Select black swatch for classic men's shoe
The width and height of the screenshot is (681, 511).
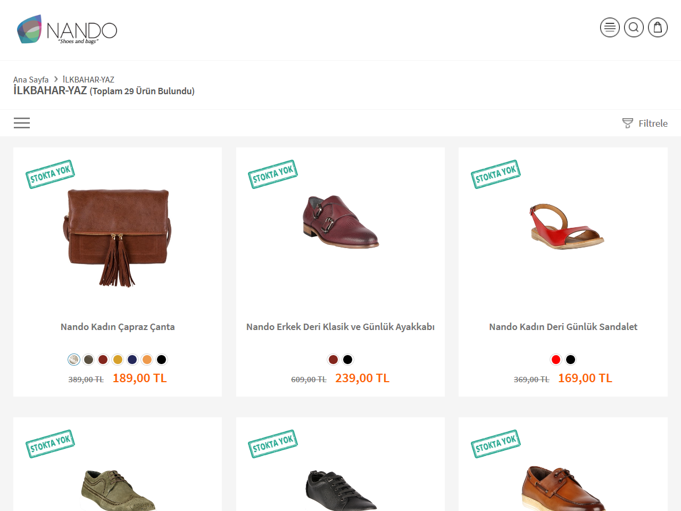[x=348, y=359]
